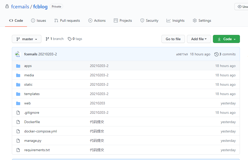Click the private repository lock icon

[x=7, y=7]
